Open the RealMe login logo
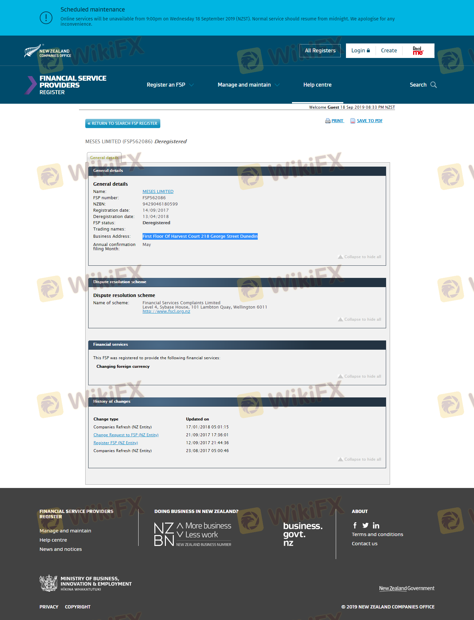 coord(418,51)
